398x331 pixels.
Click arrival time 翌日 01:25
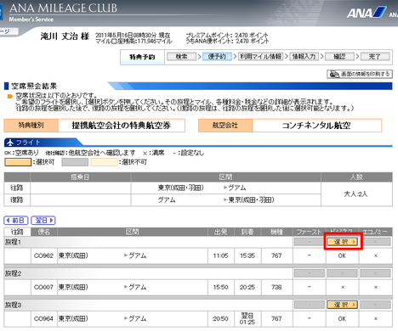[x=247, y=318]
